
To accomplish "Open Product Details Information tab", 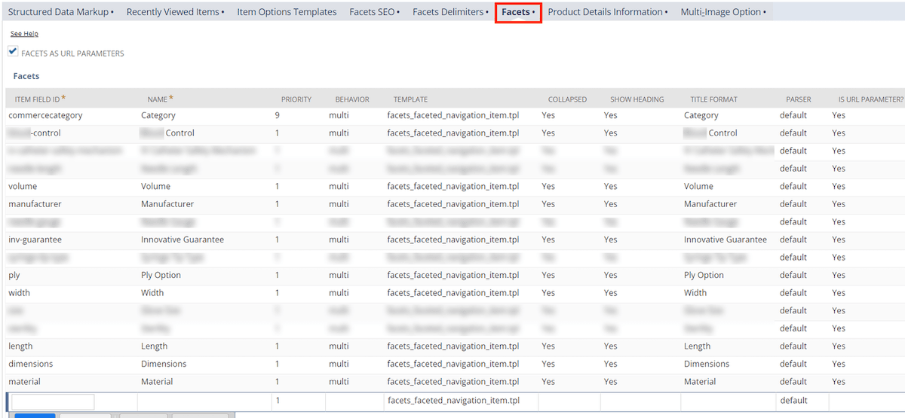I will [x=608, y=12].
